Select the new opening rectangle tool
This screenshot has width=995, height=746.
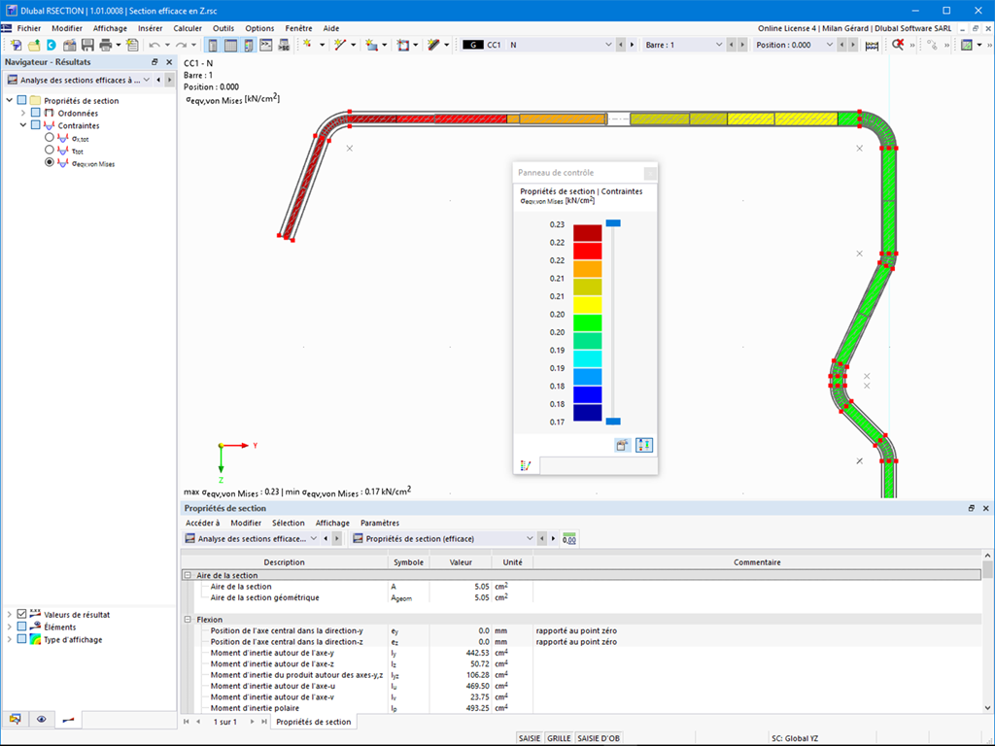[403, 45]
